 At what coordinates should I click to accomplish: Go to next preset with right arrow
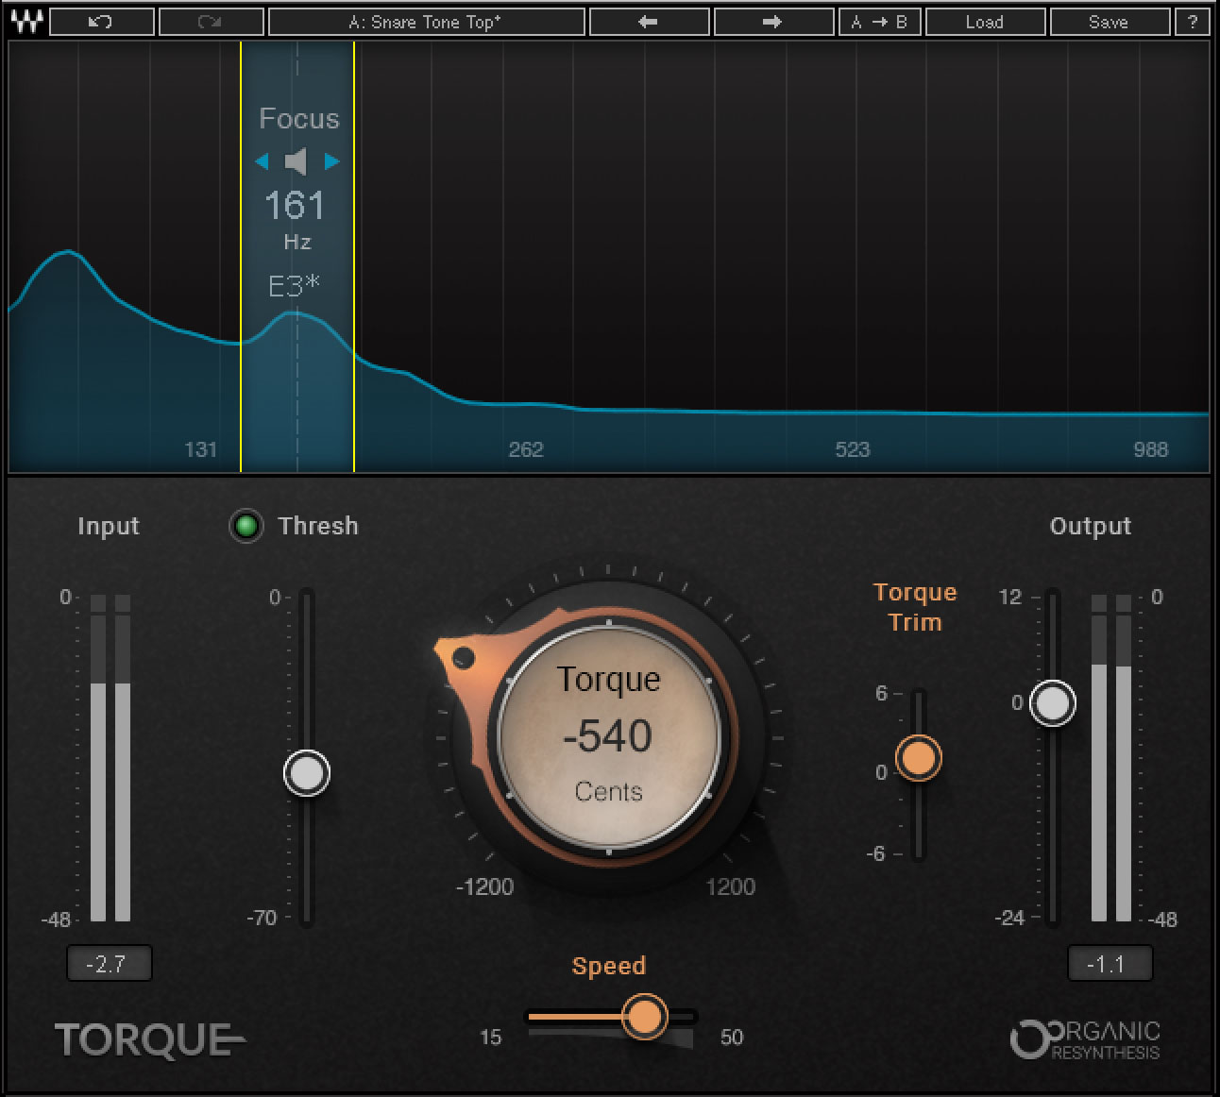[x=772, y=22]
